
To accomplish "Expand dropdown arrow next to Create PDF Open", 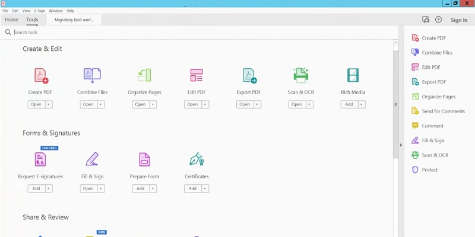I will click(x=49, y=104).
